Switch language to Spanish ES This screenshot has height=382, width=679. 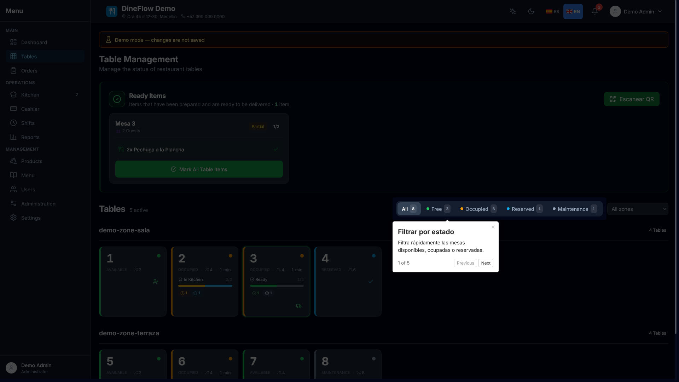552,11
